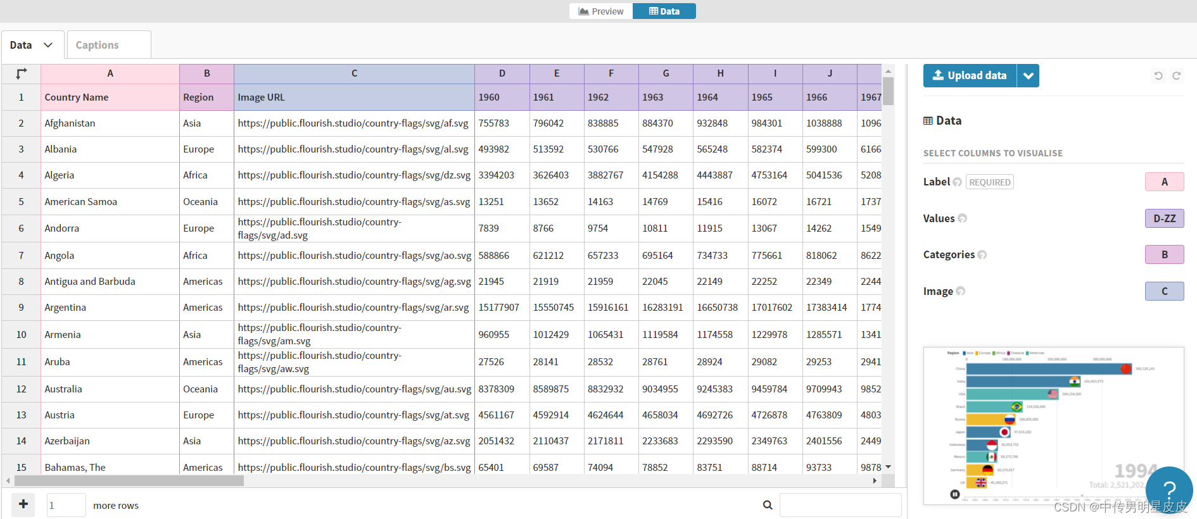Click the Values help icon

(962, 218)
